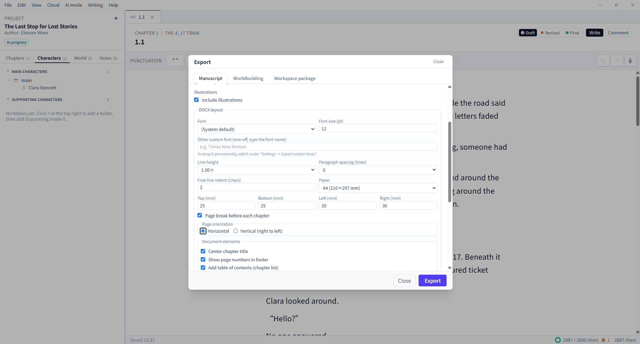Screen dimensions: 640x344
Task: Click the main folder icon
Action: coord(16,80)
